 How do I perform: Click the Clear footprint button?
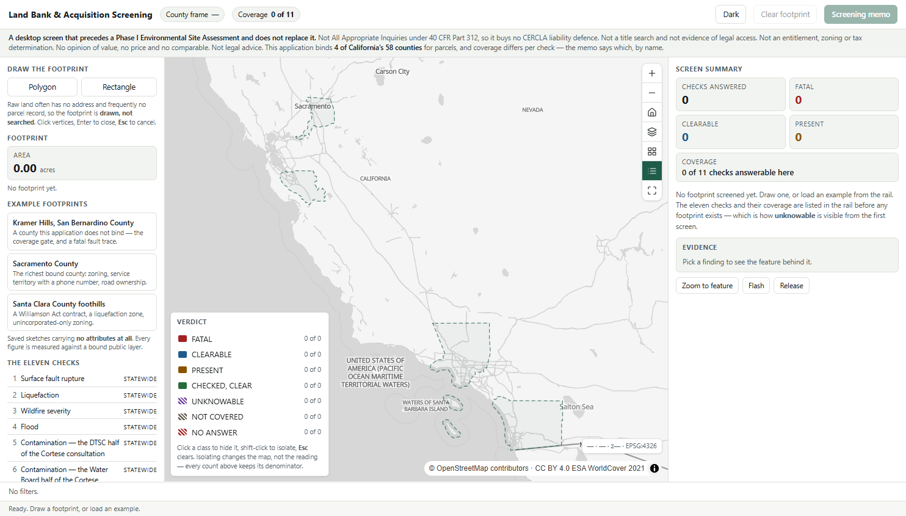[x=785, y=15]
